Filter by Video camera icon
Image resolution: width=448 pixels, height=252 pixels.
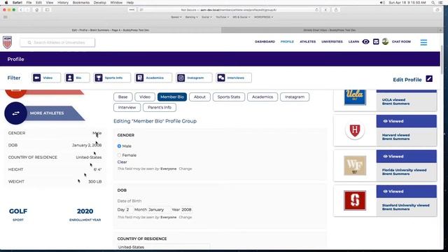point(36,78)
